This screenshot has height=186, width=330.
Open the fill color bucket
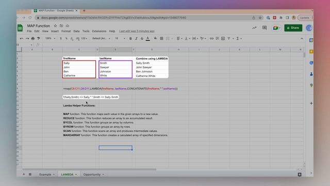[155, 38]
